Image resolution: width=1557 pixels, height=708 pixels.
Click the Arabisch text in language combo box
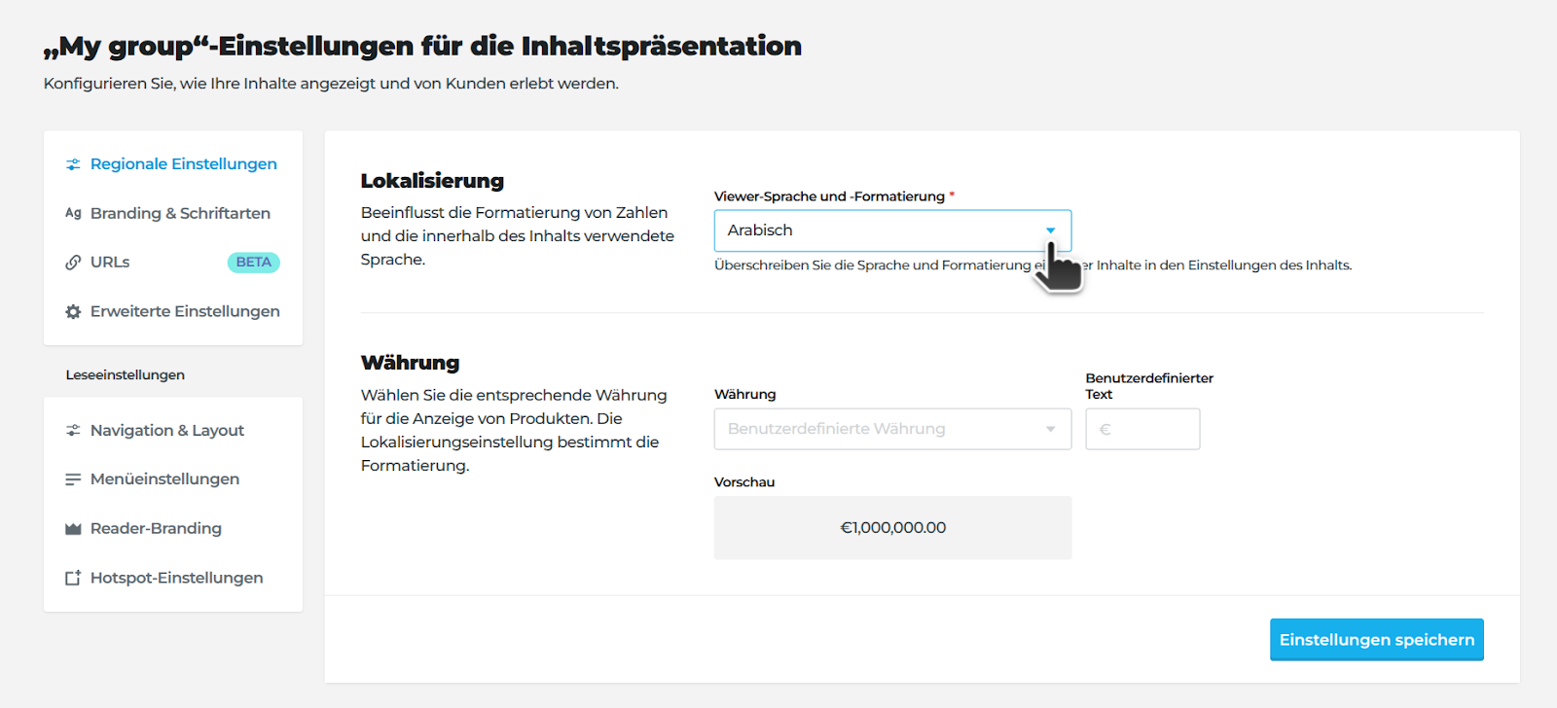pos(760,230)
